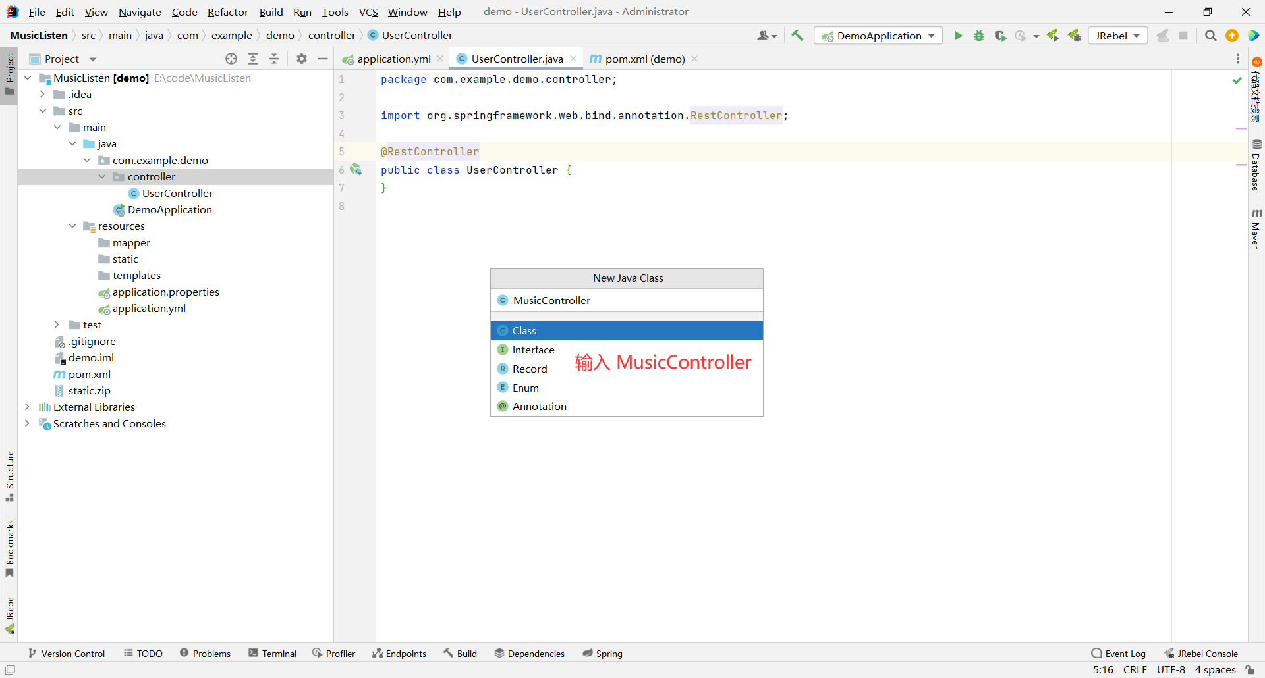Switch to the application.yml tab
The height and width of the screenshot is (678, 1265).
[393, 59]
